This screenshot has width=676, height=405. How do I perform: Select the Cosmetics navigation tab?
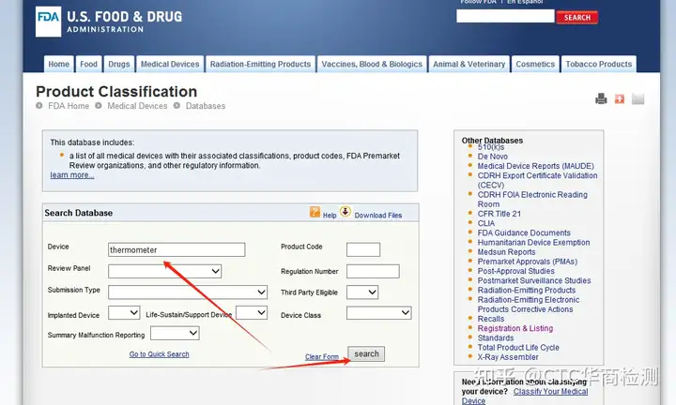pos(535,65)
